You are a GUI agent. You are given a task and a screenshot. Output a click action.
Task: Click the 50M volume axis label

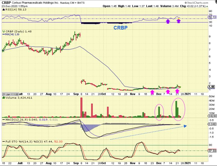click(212, 96)
